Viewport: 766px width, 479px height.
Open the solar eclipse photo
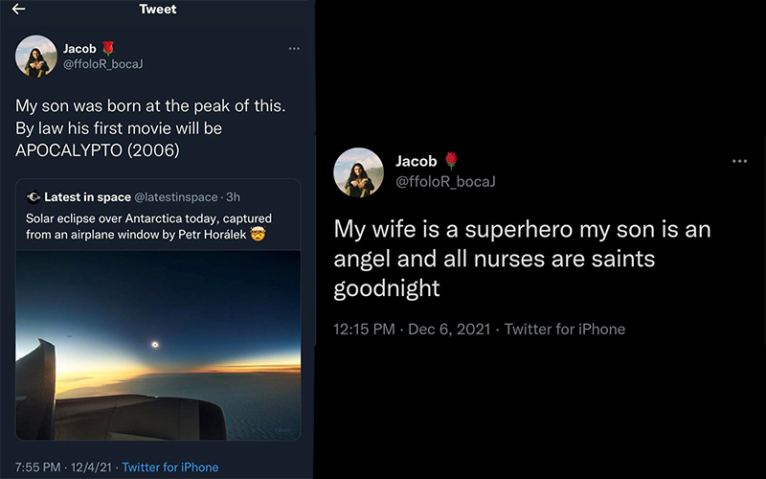158,345
